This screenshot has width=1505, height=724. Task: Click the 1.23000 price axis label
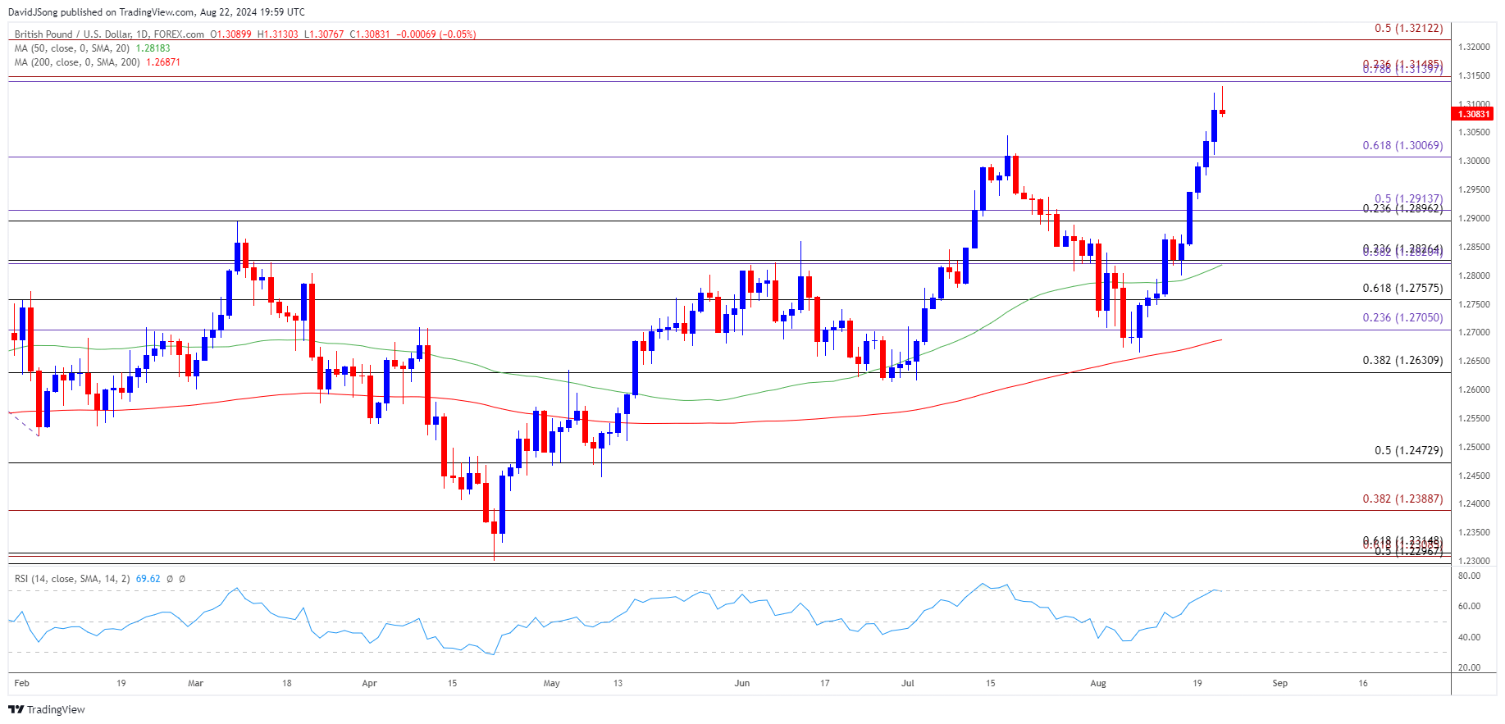coord(1474,562)
